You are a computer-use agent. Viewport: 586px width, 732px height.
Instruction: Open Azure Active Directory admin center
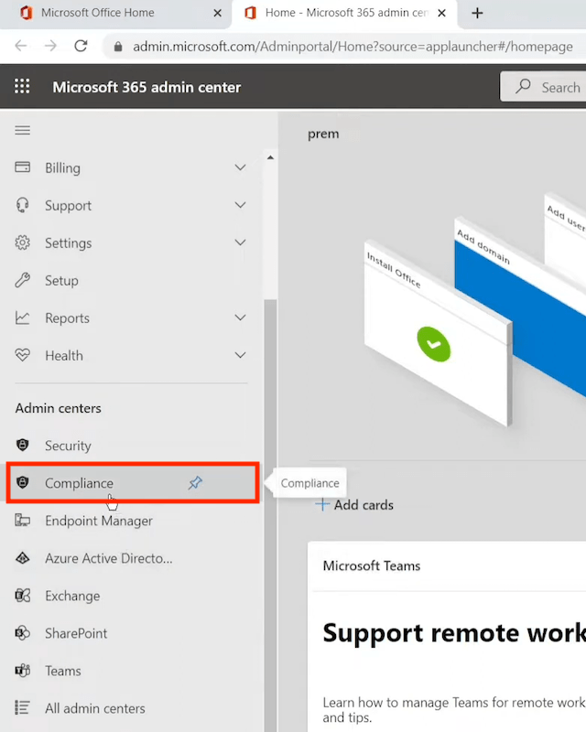tap(131, 558)
